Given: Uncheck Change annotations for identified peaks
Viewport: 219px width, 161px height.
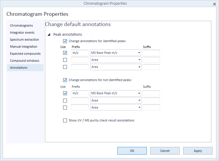Looking at the screenshot, I should [x=65, y=41].
